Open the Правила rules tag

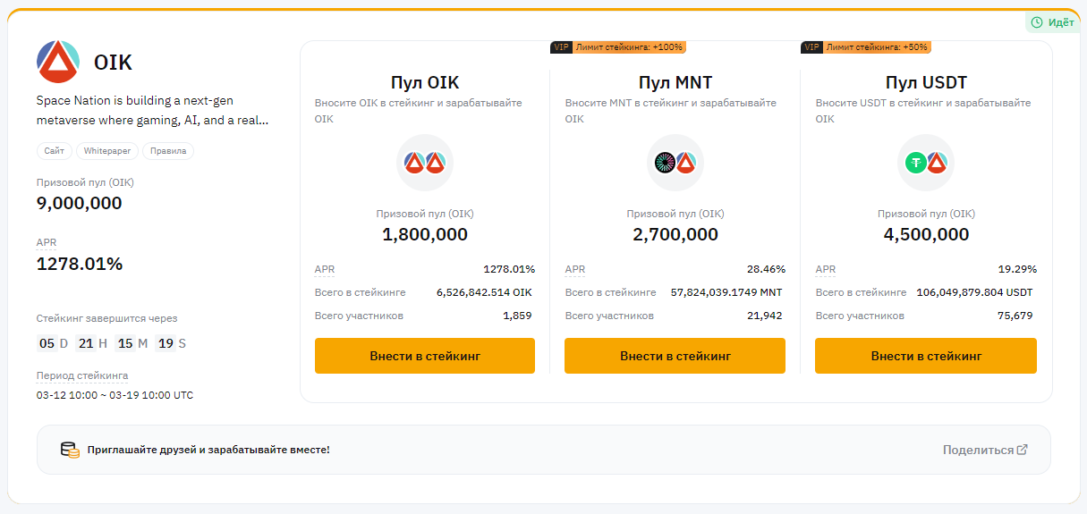[x=168, y=151]
